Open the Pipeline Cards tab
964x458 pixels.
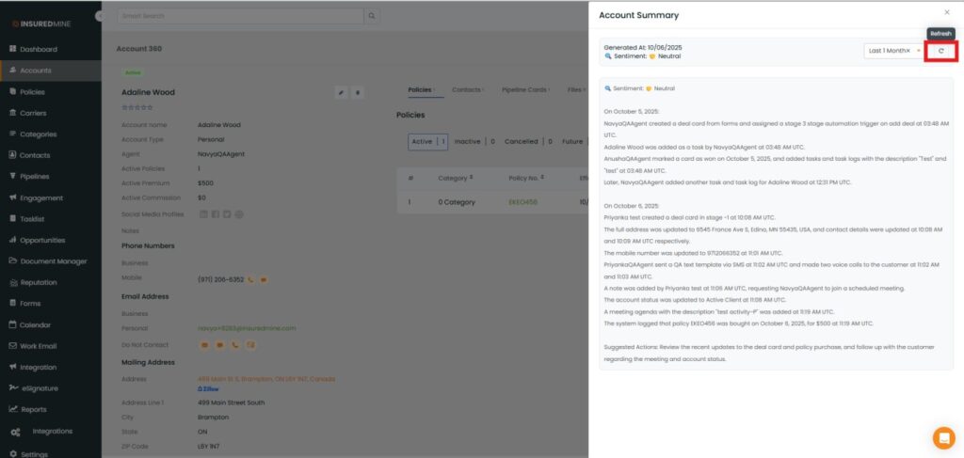tap(523, 90)
